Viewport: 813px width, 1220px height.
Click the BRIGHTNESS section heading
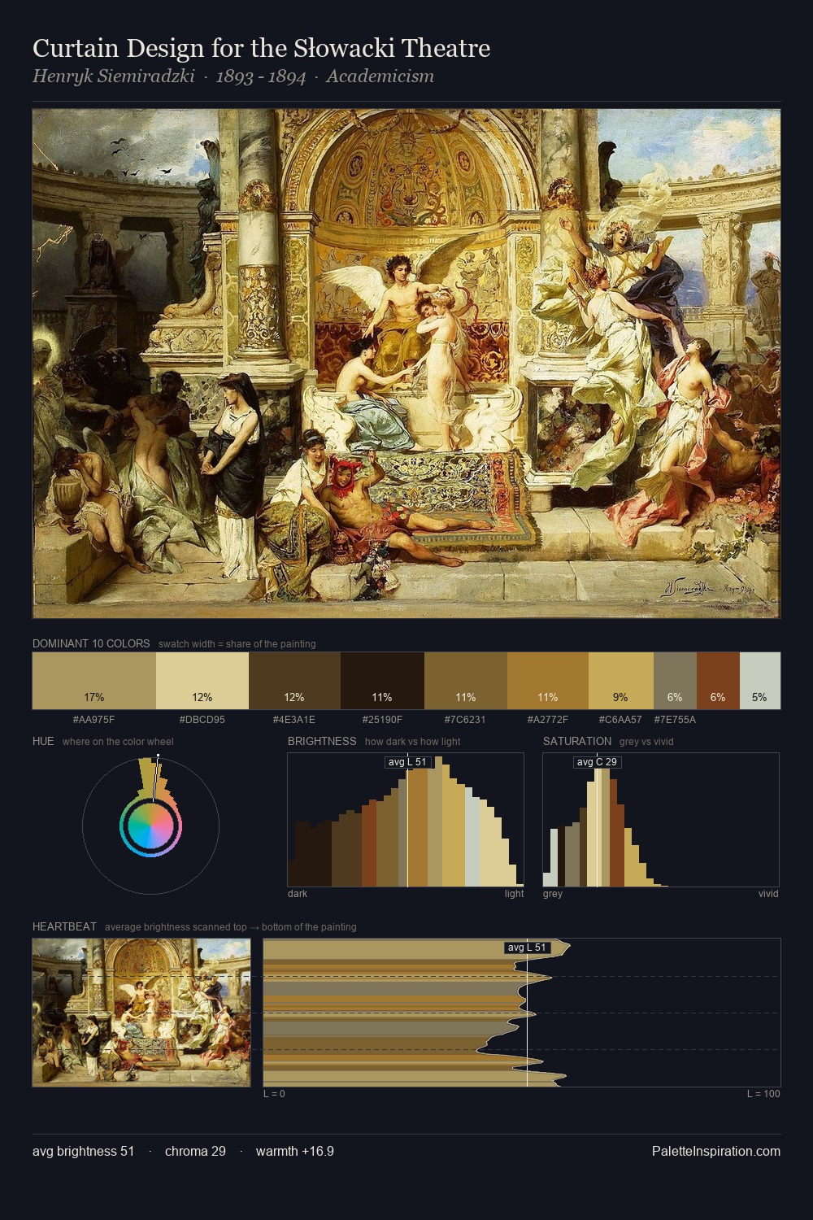pos(322,741)
